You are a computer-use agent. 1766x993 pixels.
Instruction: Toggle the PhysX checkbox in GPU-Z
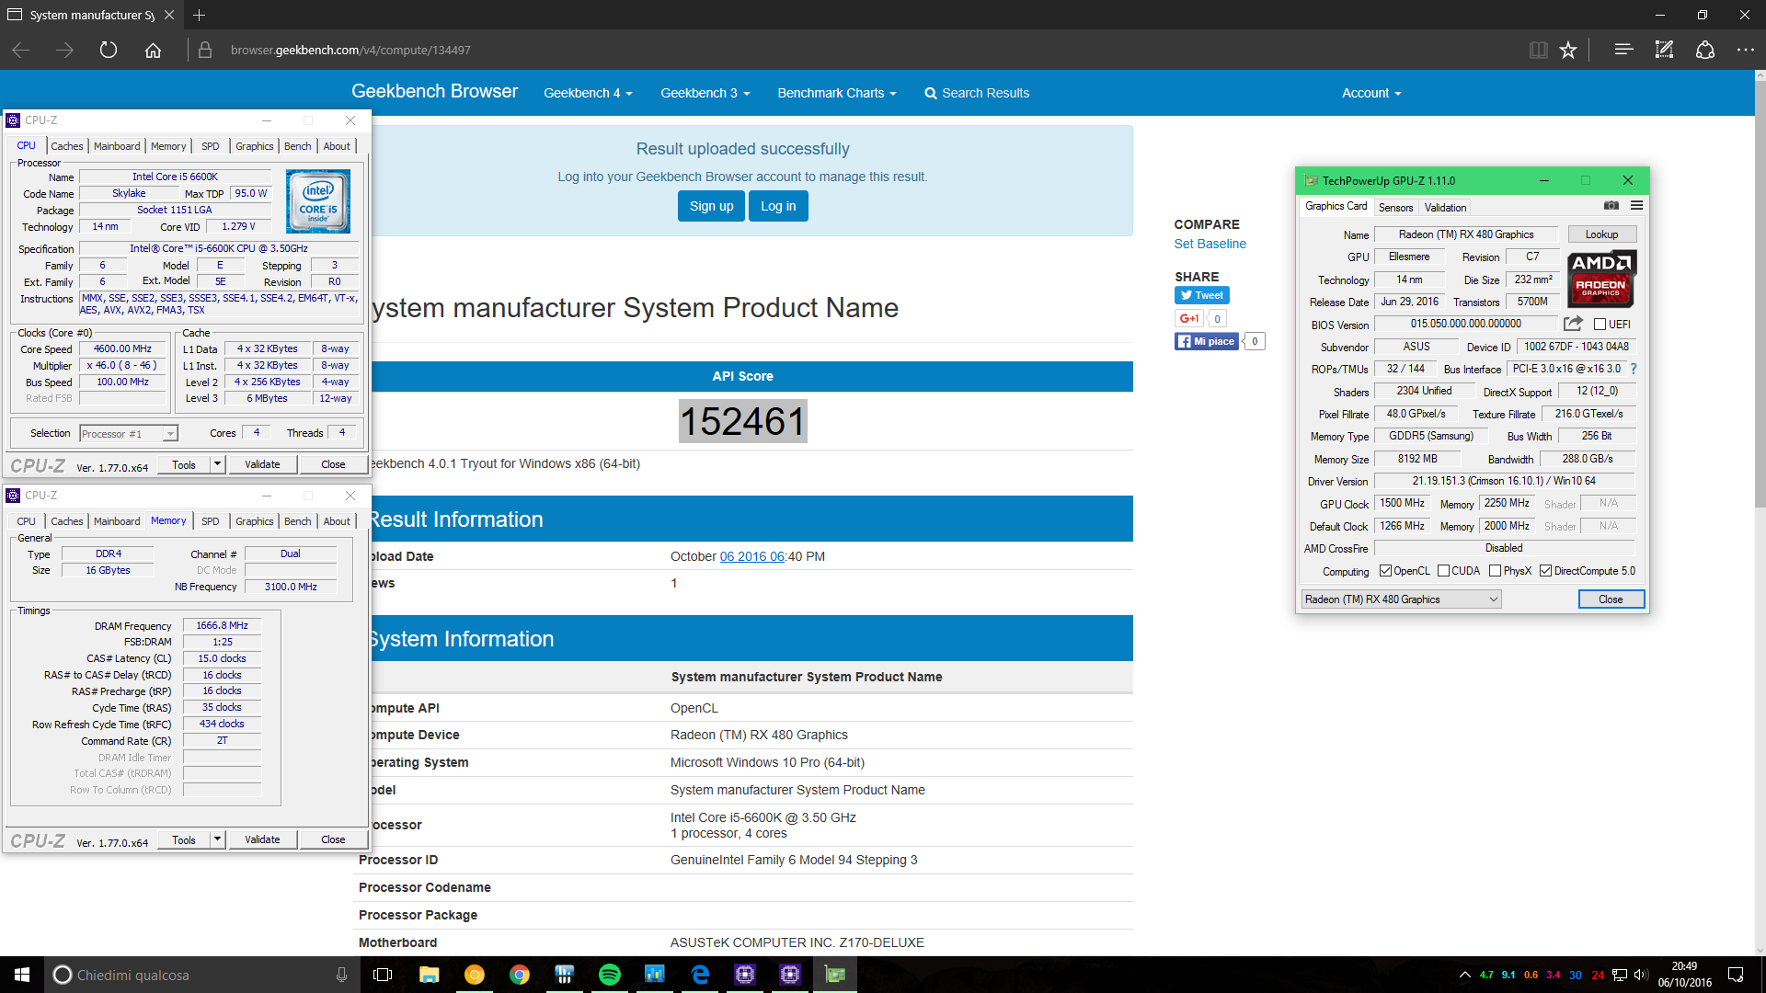click(1495, 571)
